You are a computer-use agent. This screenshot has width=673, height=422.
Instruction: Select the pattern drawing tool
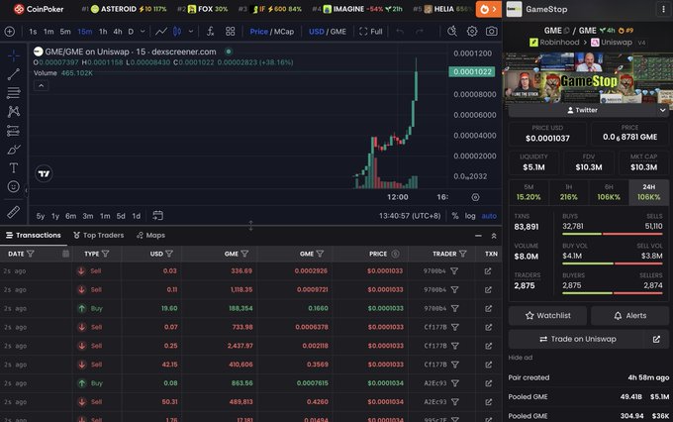(13, 112)
